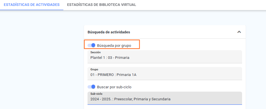Select the 01 - PRIMERO : Primaria 1A value
This screenshot has height=109, width=266.
pos(113,75)
